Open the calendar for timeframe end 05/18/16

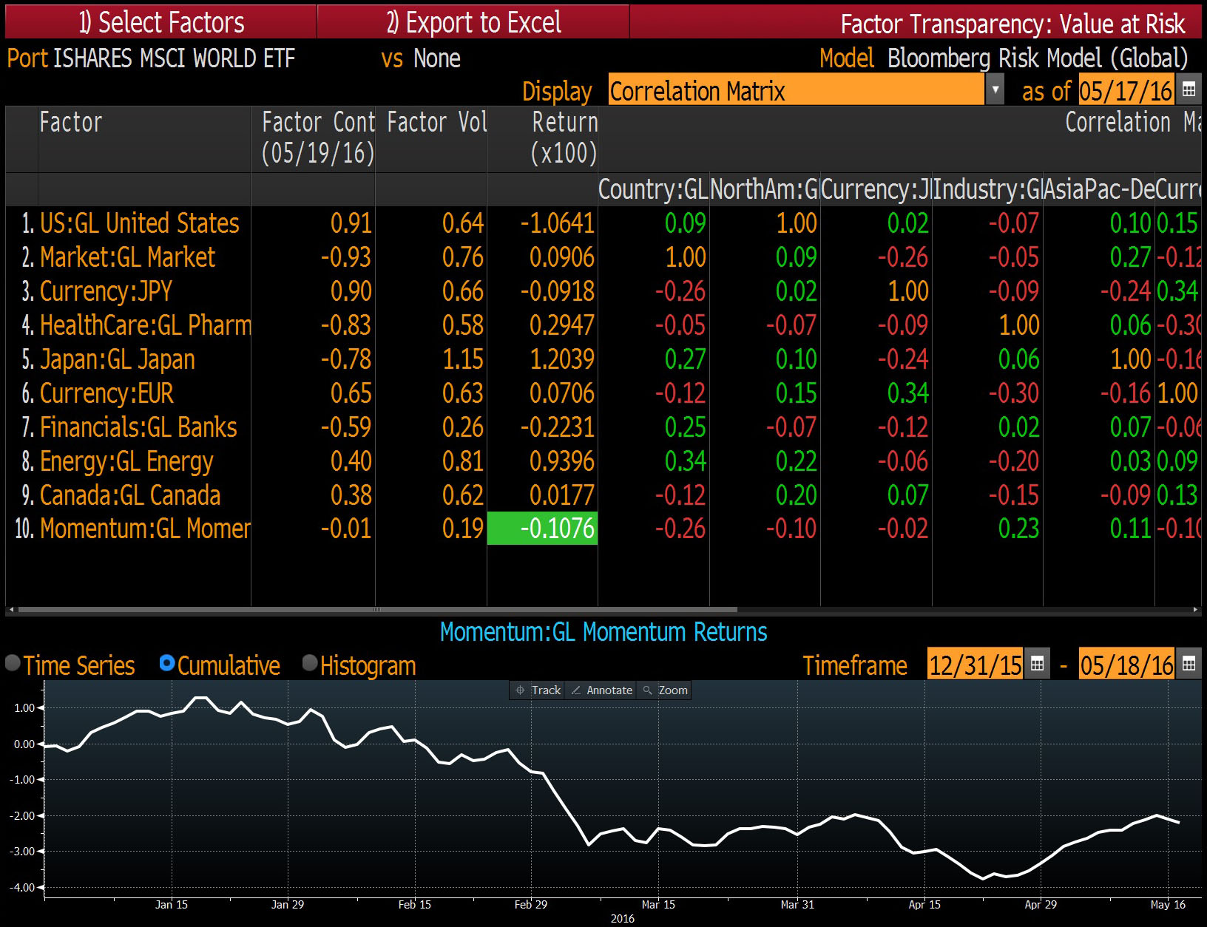[1190, 664]
